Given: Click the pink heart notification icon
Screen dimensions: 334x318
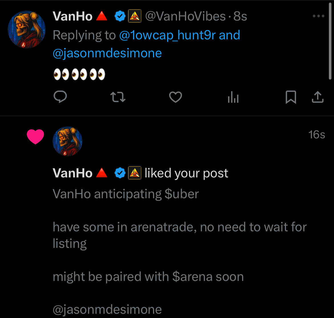Looking at the screenshot, I should (35, 137).
